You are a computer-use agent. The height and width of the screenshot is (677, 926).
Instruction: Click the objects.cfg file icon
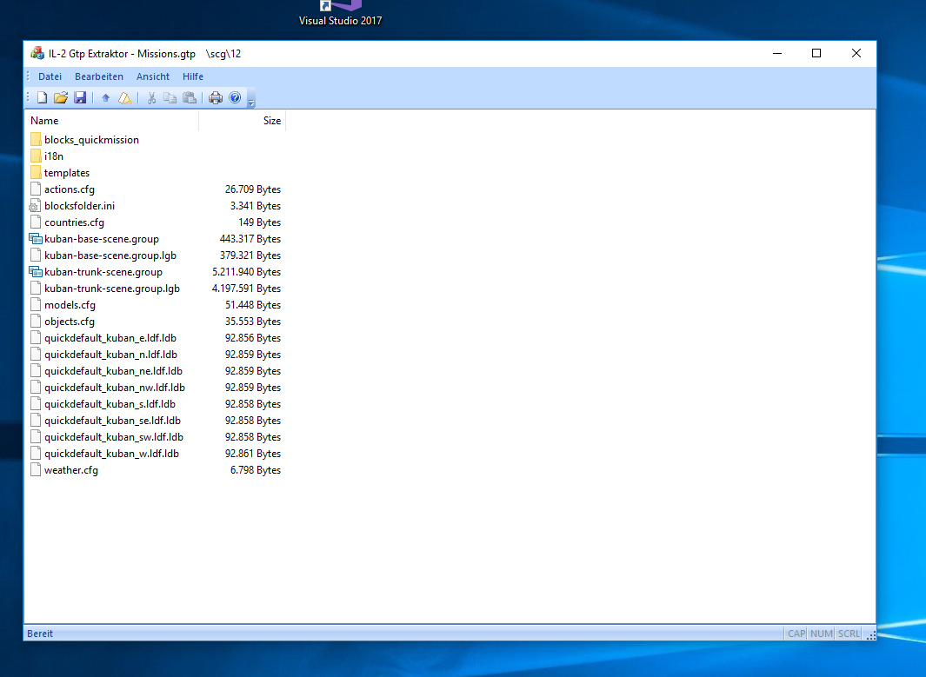[36, 321]
